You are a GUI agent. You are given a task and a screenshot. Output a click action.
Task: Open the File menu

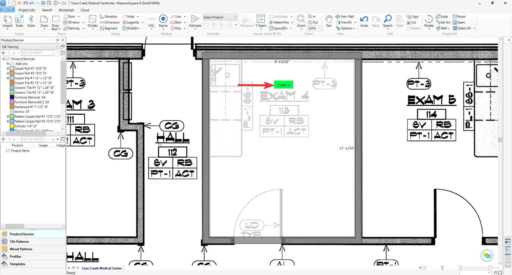tap(7, 10)
